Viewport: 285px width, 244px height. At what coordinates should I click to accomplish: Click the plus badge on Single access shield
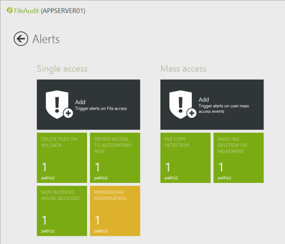(x=68, y=113)
